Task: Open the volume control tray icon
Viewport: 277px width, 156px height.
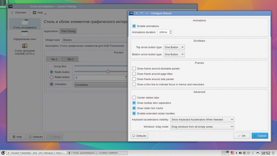Action: point(240,153)
